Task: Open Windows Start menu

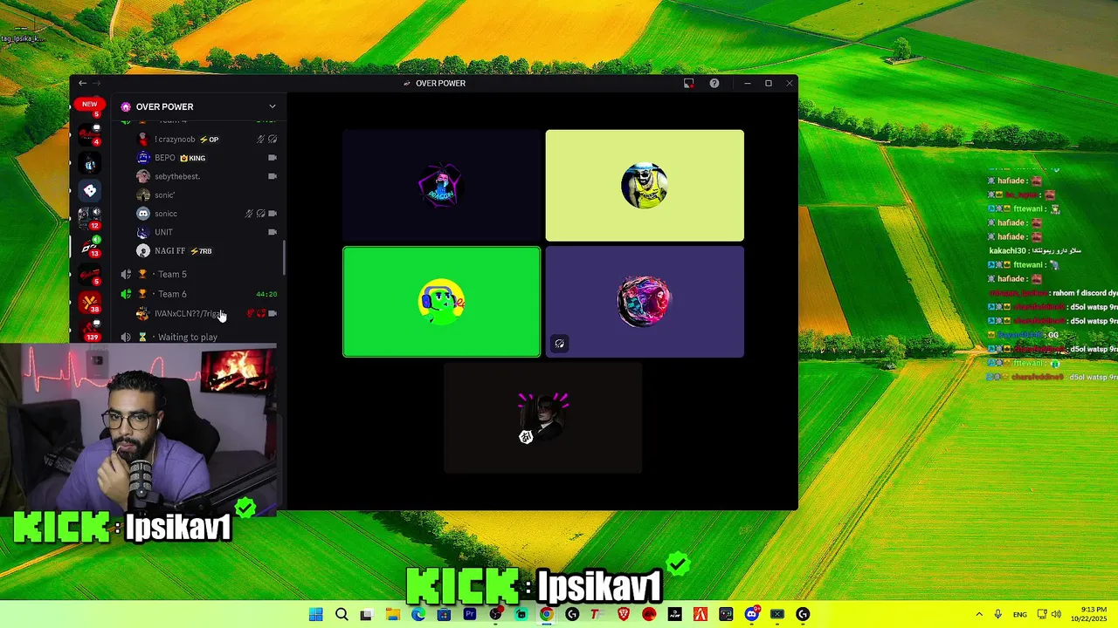Action: [x=316, y=614]
